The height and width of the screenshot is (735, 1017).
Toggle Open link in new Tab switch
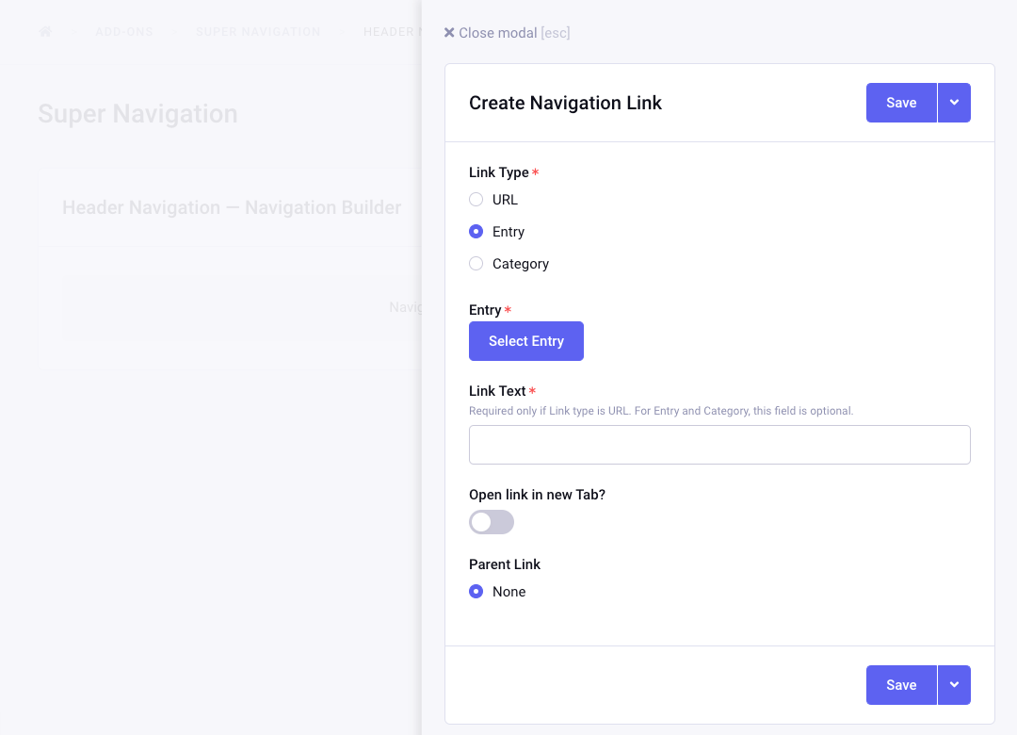point(492,522)
